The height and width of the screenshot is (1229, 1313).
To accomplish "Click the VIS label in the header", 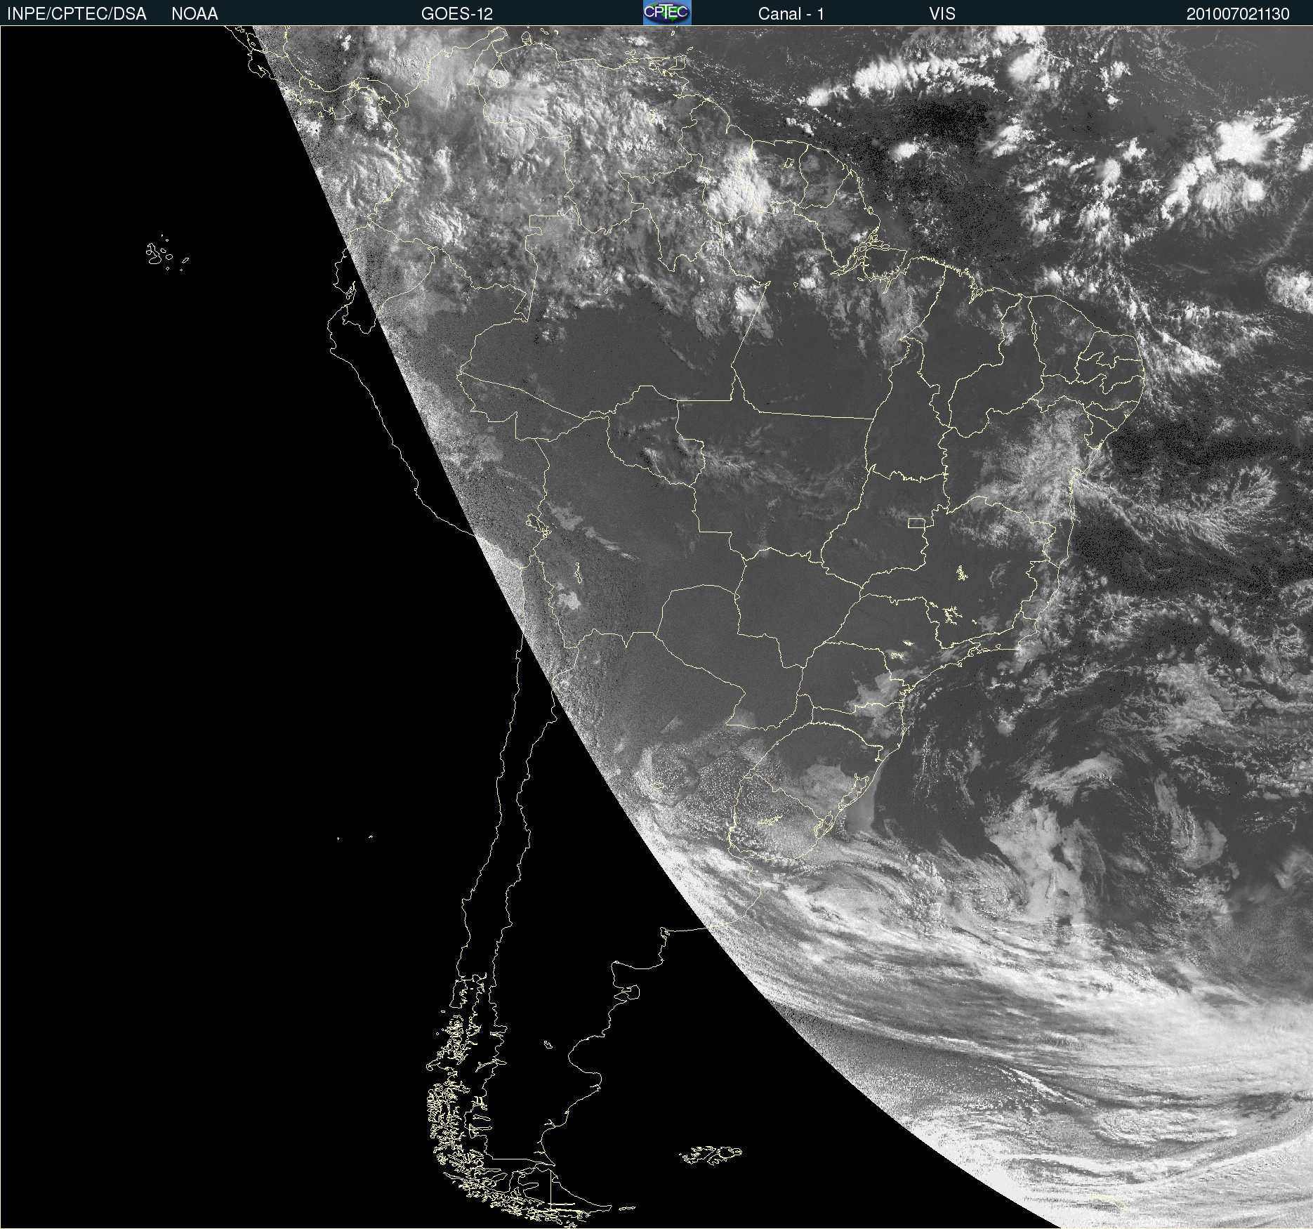I will (x=942, y=14).
